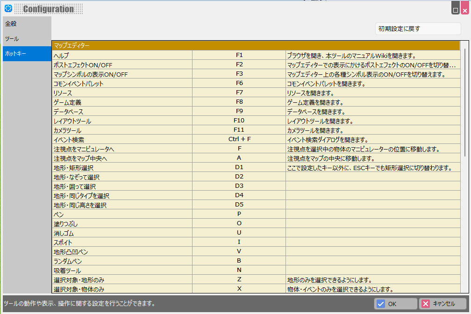
Task: Select the 選択対象・地形のみ row
Action: [x=121, y=280]
